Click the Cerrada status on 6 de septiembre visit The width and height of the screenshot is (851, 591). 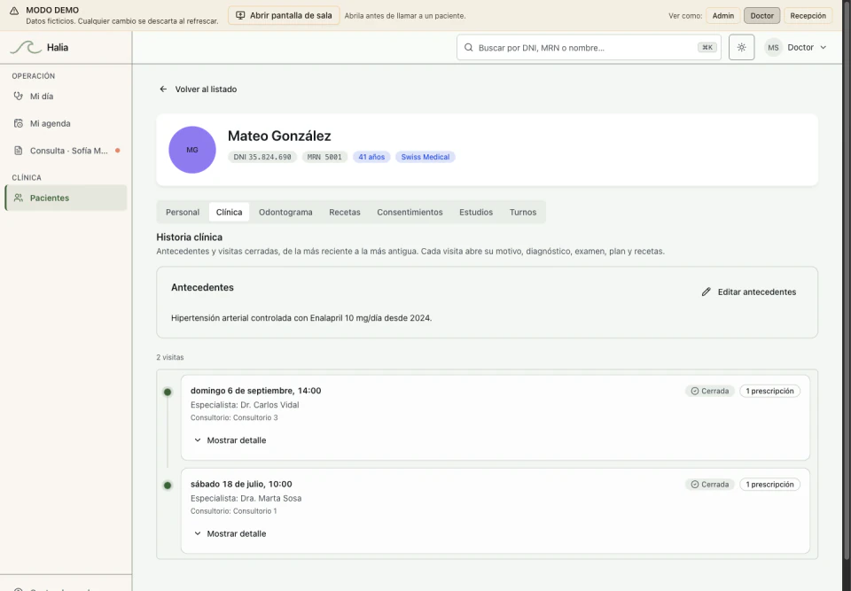tap(709, 391)
